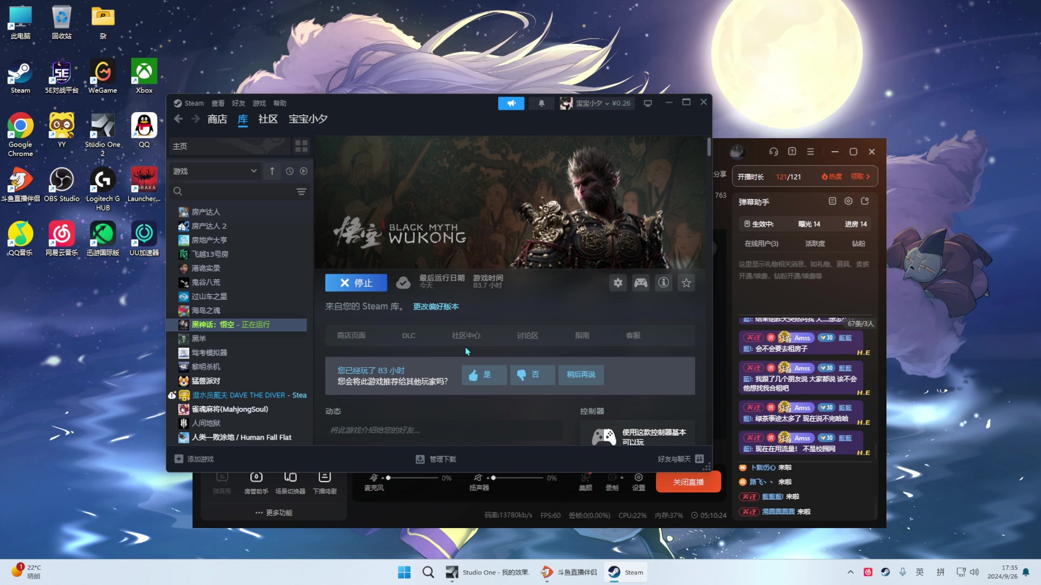The width and height of the screenshot is (1041, 585).
Task: Open controller layout icon on game page
Action: [x=641, y=283]
